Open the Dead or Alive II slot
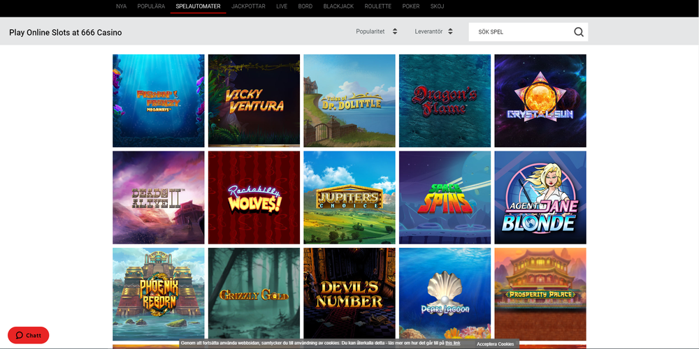This screenshot has height=349, width=699. pos(158,198)
